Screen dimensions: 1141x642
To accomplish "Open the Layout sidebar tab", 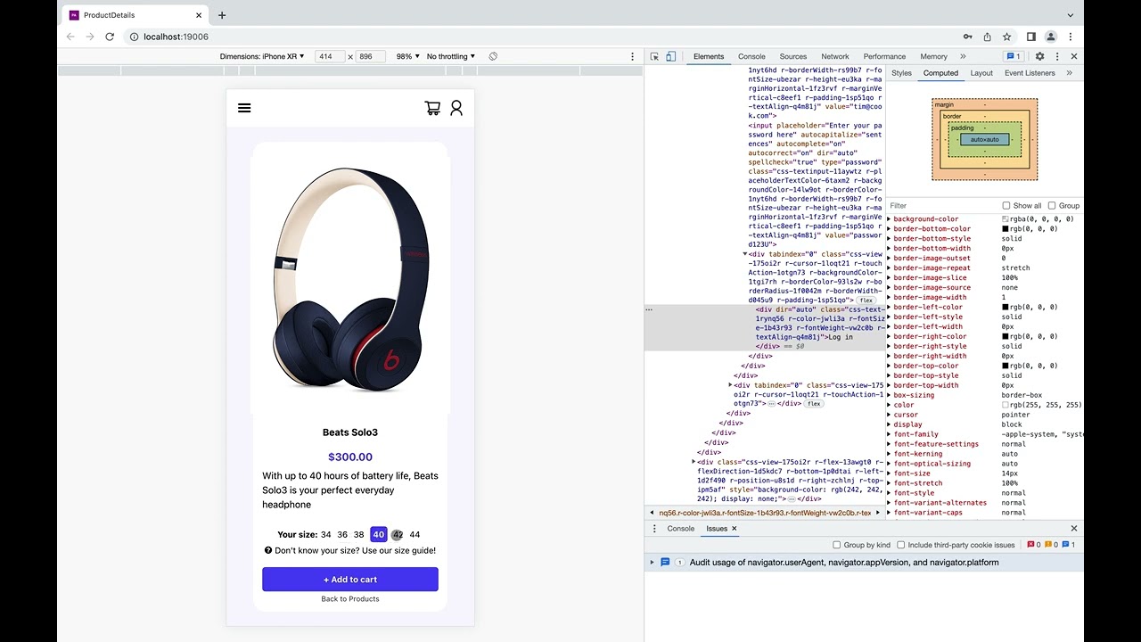I will click(x=981, y=73).
